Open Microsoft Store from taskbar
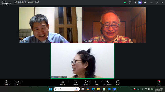The width and height of the screenshot is (165, 92). click(104, 89)
